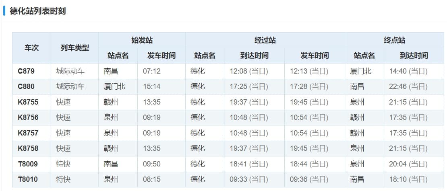Select the 始发站 header cell

tap(142, 40)
